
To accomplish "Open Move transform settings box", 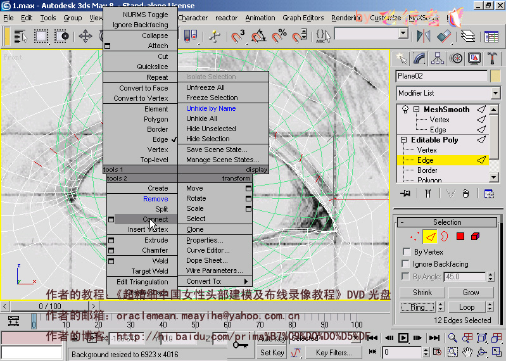I will point(248,188).
